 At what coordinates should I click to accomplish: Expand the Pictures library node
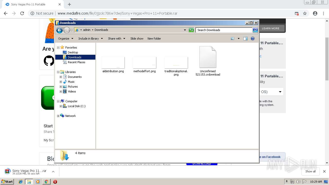(61, 87)
